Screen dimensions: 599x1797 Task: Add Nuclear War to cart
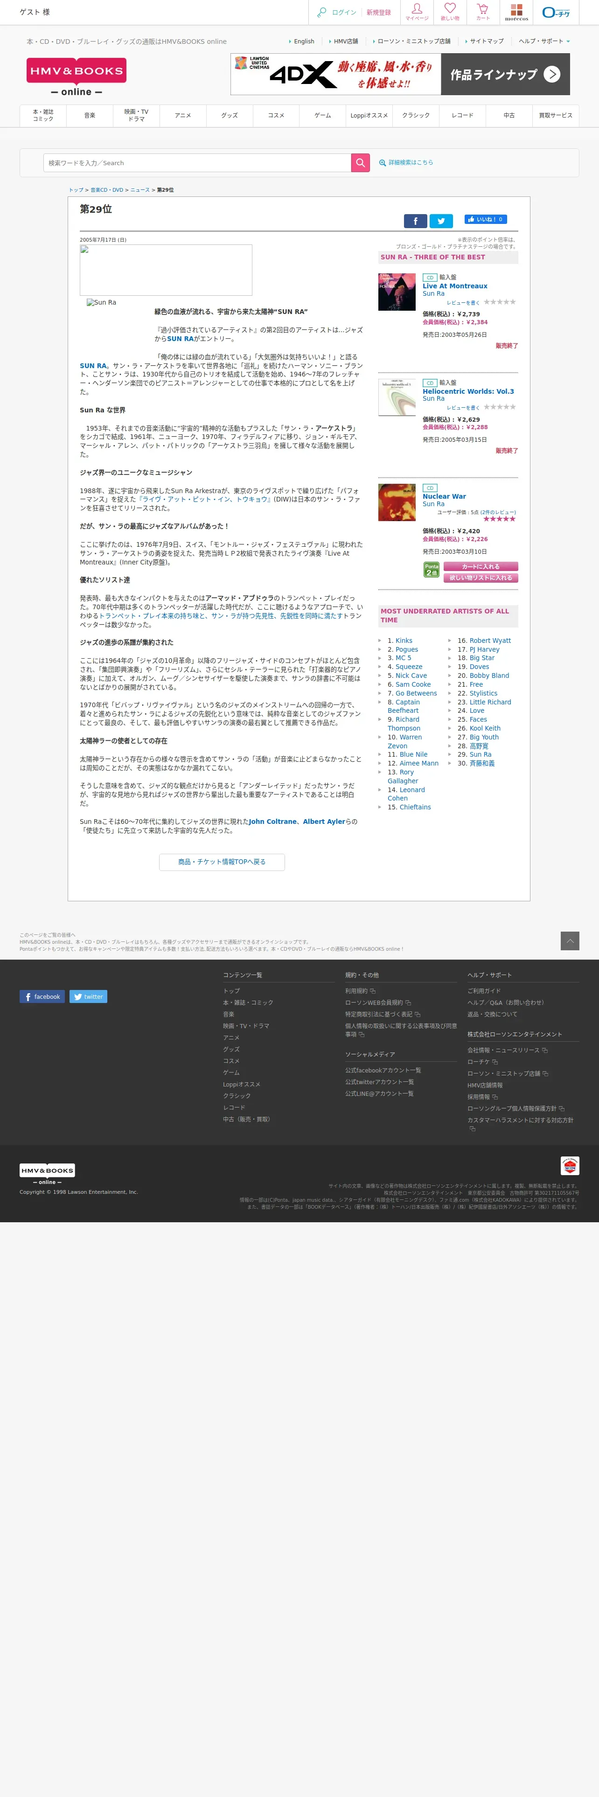(481, 566)
